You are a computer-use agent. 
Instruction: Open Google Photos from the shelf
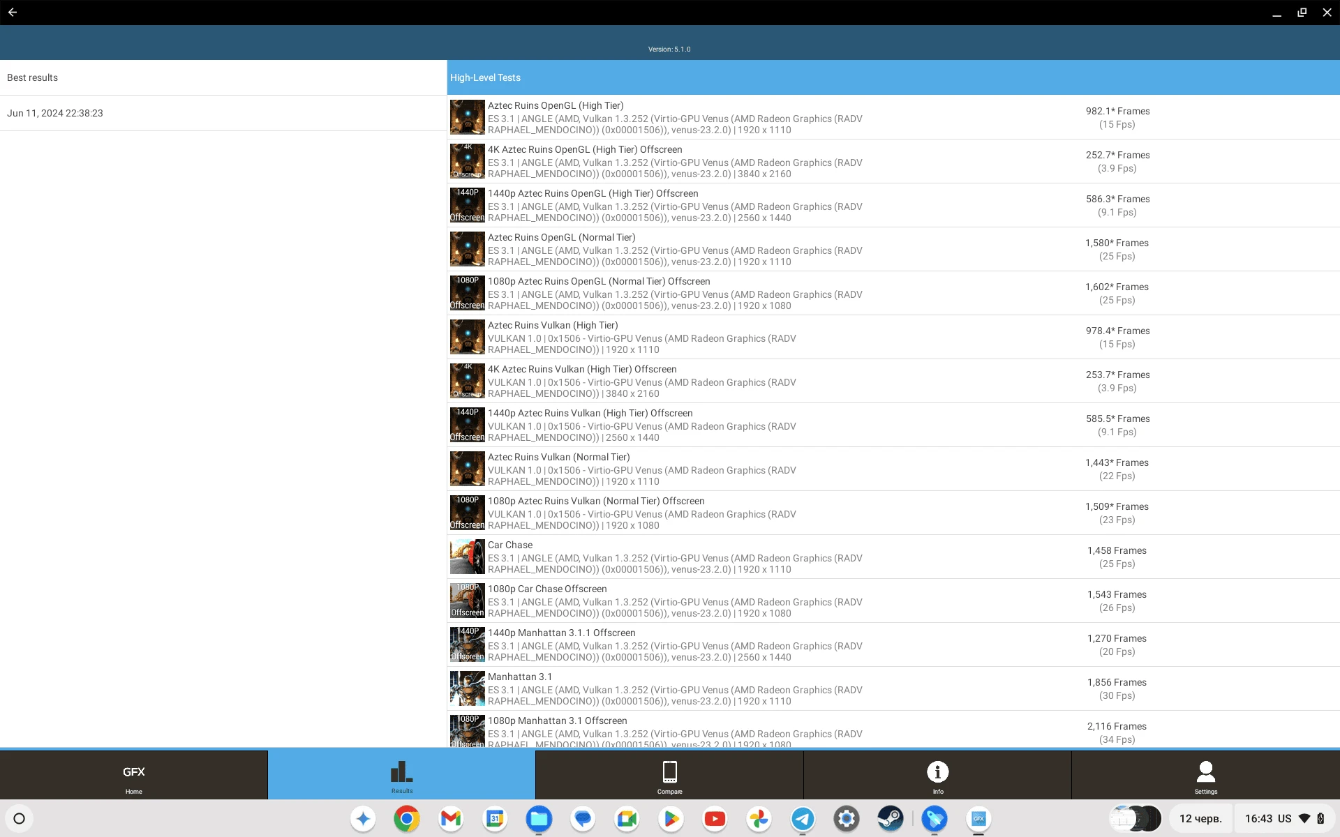pos(759,819)
